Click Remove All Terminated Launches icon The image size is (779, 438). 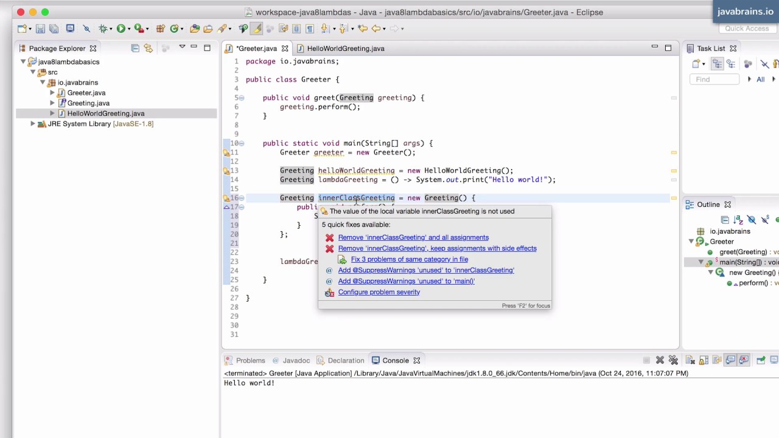point(673,360)
